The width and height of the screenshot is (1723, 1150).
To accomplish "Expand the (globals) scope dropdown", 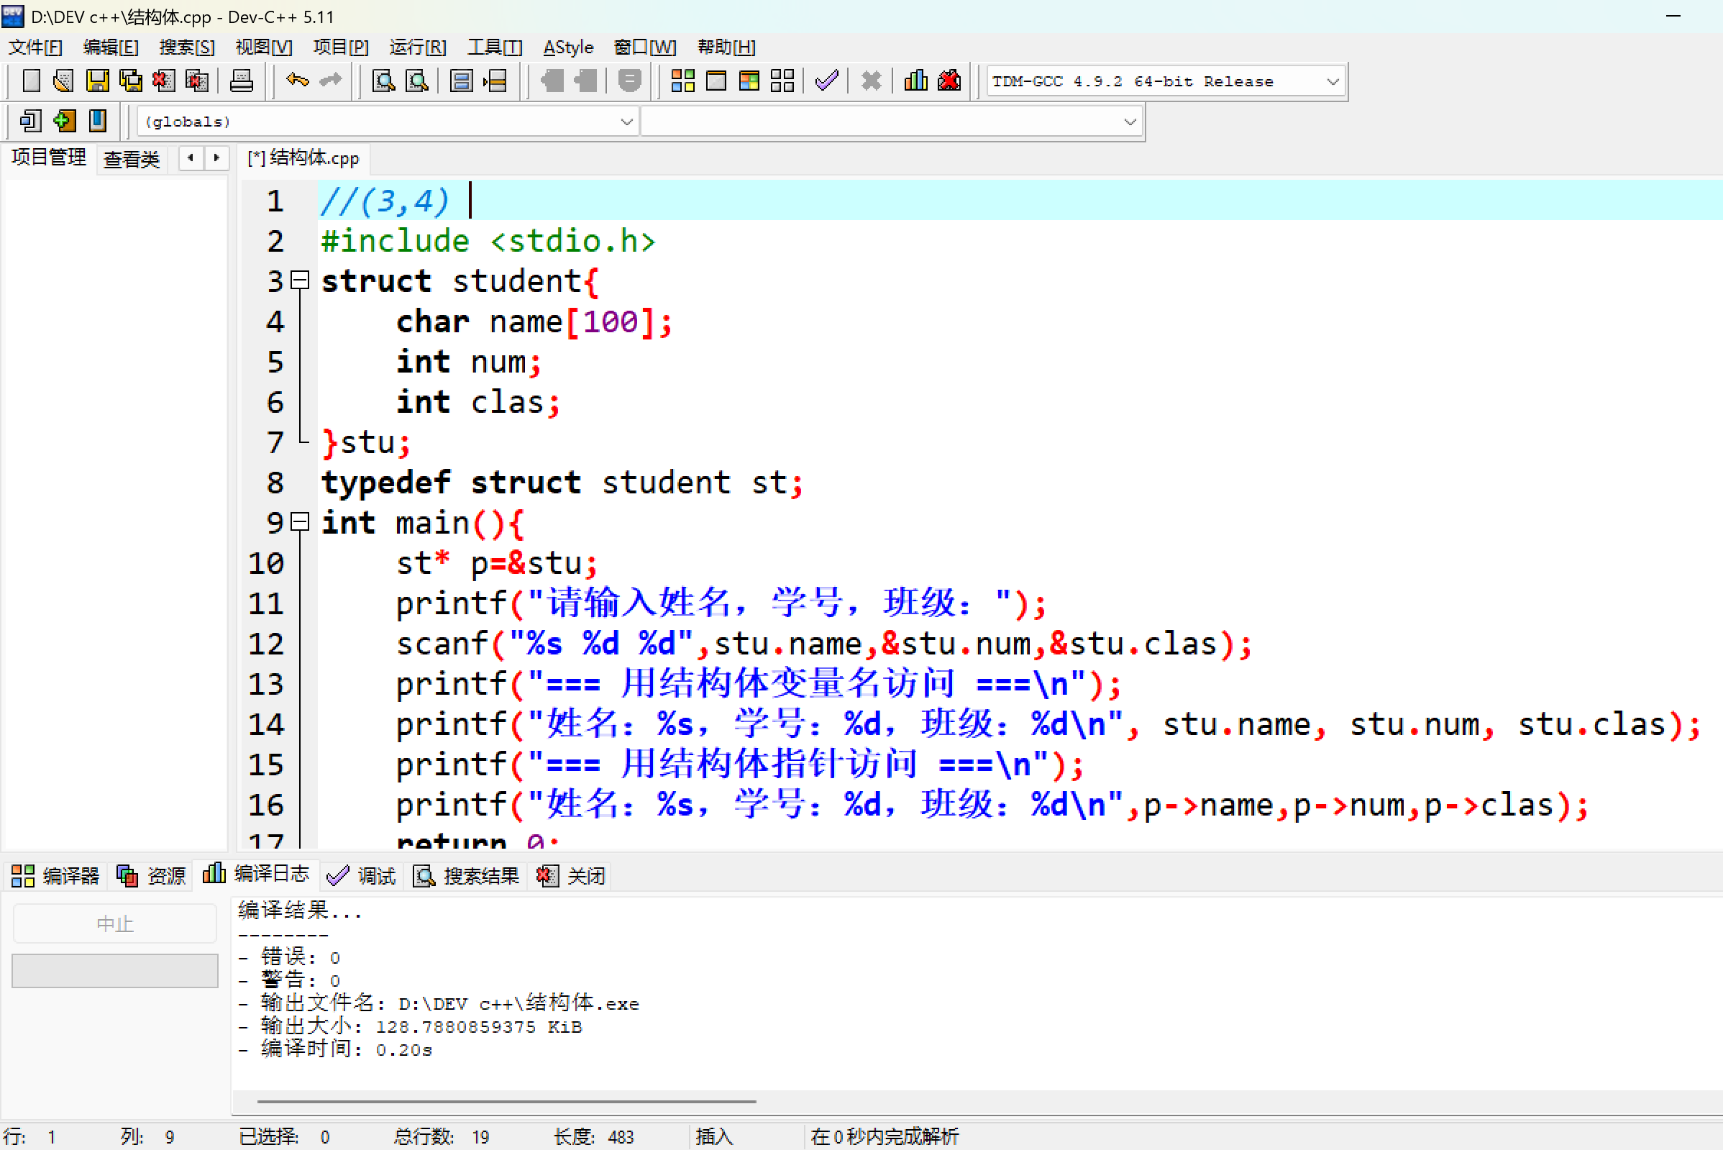I will [x=626, y=122].
